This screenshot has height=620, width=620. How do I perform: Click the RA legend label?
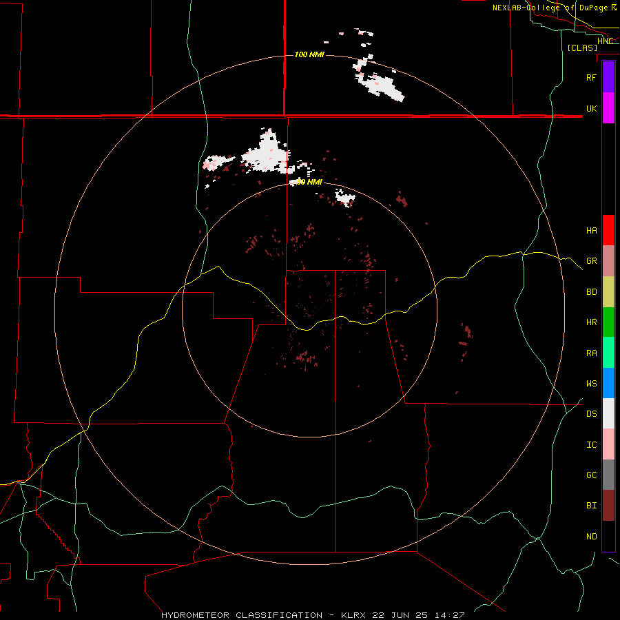pyautogui.click(x=591, y=353)
